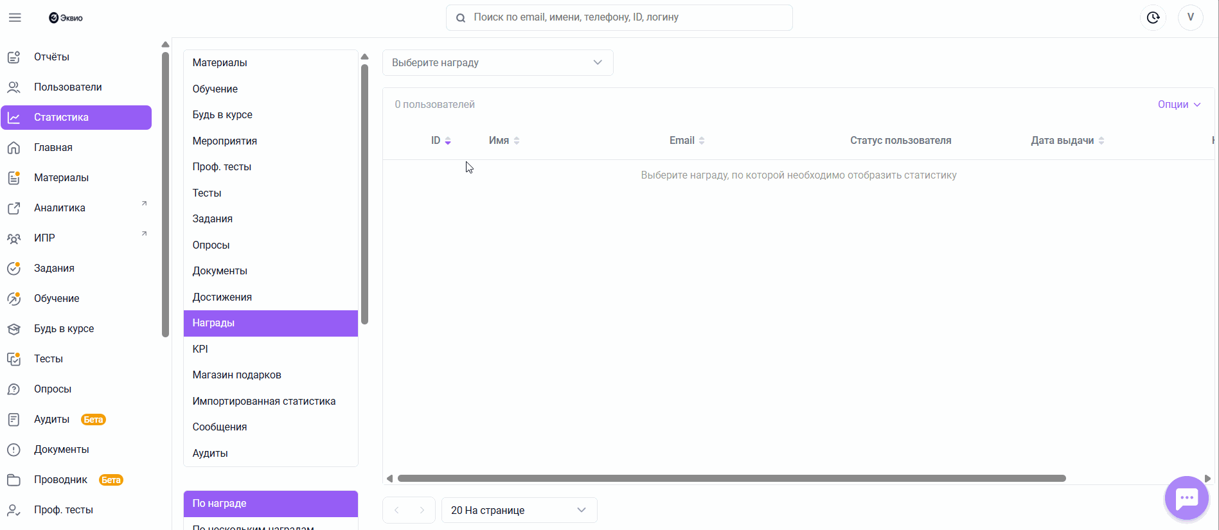This screenshot has height=530, width=1219.
Task: Open the Options dropdown
Action: point(1179,105)
